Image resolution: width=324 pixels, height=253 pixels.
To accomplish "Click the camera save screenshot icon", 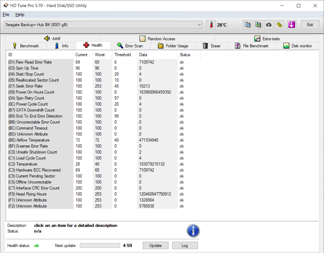I will tap(269, 25).
